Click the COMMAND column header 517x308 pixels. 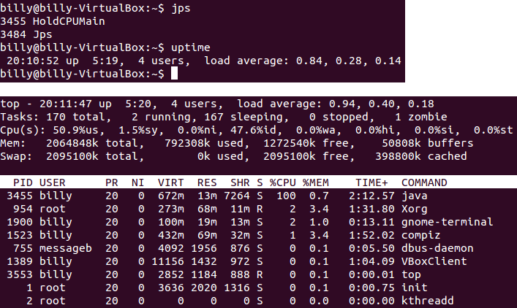(427, 182)
